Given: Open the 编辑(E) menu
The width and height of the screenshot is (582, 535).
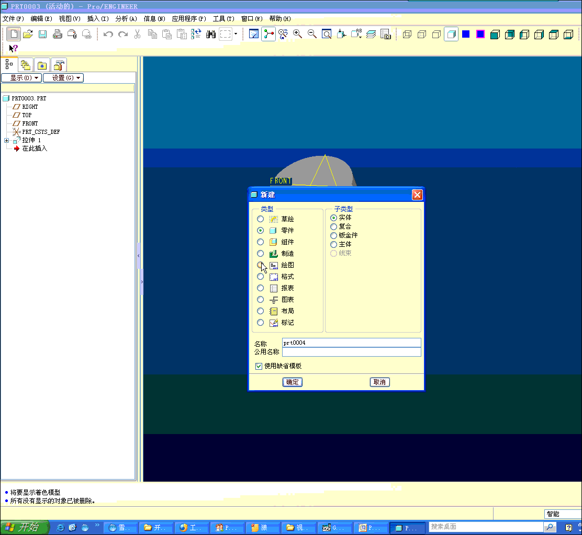Looking at the screenshot, I should click(41, 18).
